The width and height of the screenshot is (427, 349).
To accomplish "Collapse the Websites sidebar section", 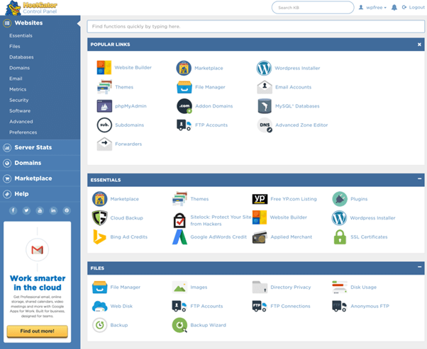I will point(40,23).
